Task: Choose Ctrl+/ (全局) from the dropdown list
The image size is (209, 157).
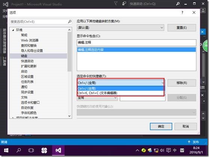Action: tap(120, 88)
